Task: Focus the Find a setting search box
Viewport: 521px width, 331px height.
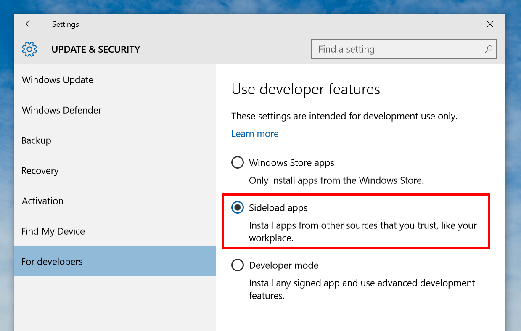Action: (x=404, y=49)
